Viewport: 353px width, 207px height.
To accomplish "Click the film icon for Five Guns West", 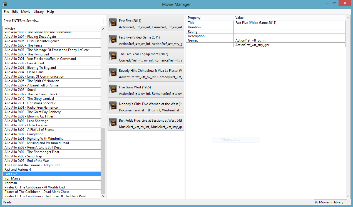I will pos(113,89).
